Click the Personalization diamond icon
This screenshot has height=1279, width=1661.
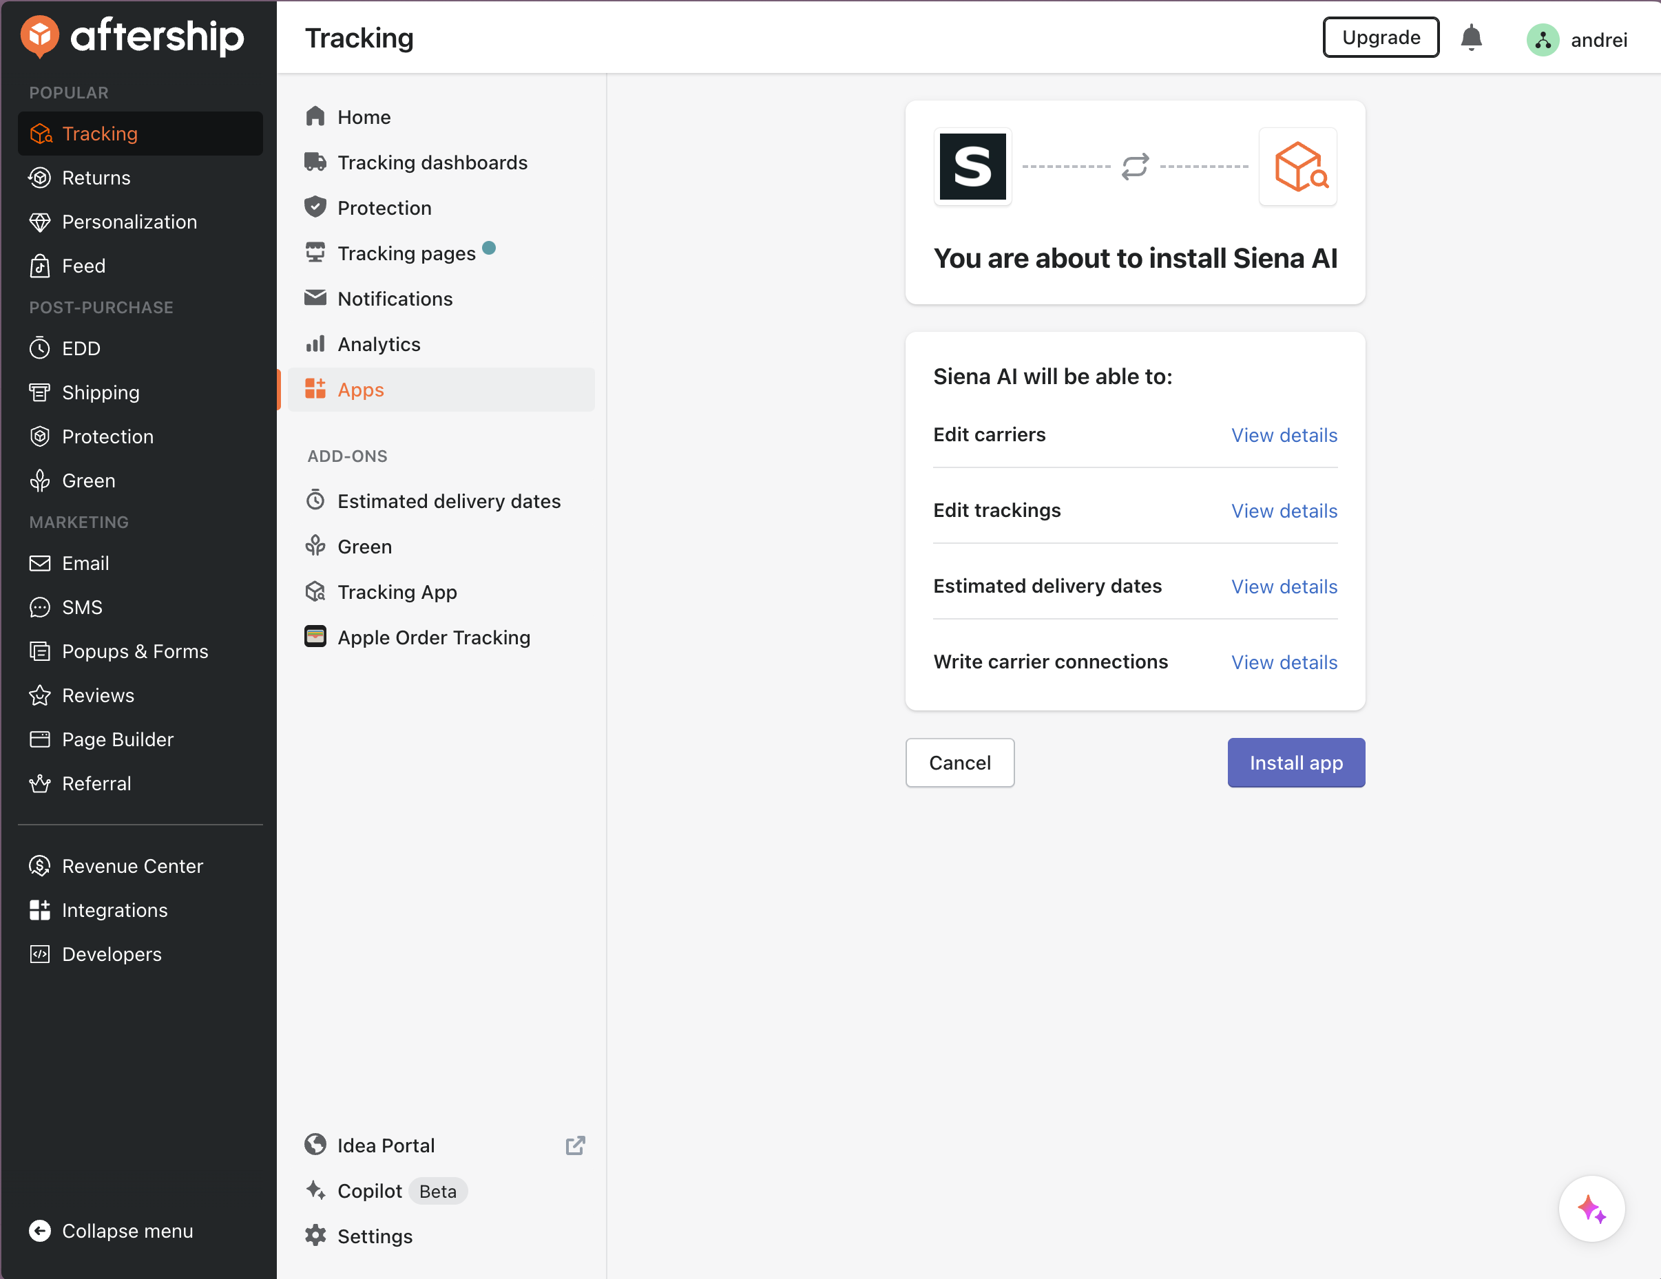click(39, 221)
